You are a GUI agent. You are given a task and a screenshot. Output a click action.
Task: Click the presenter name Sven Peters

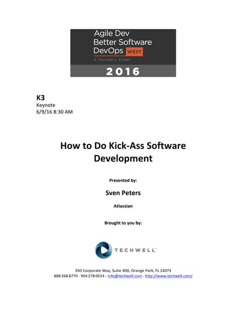click(123, 193)
